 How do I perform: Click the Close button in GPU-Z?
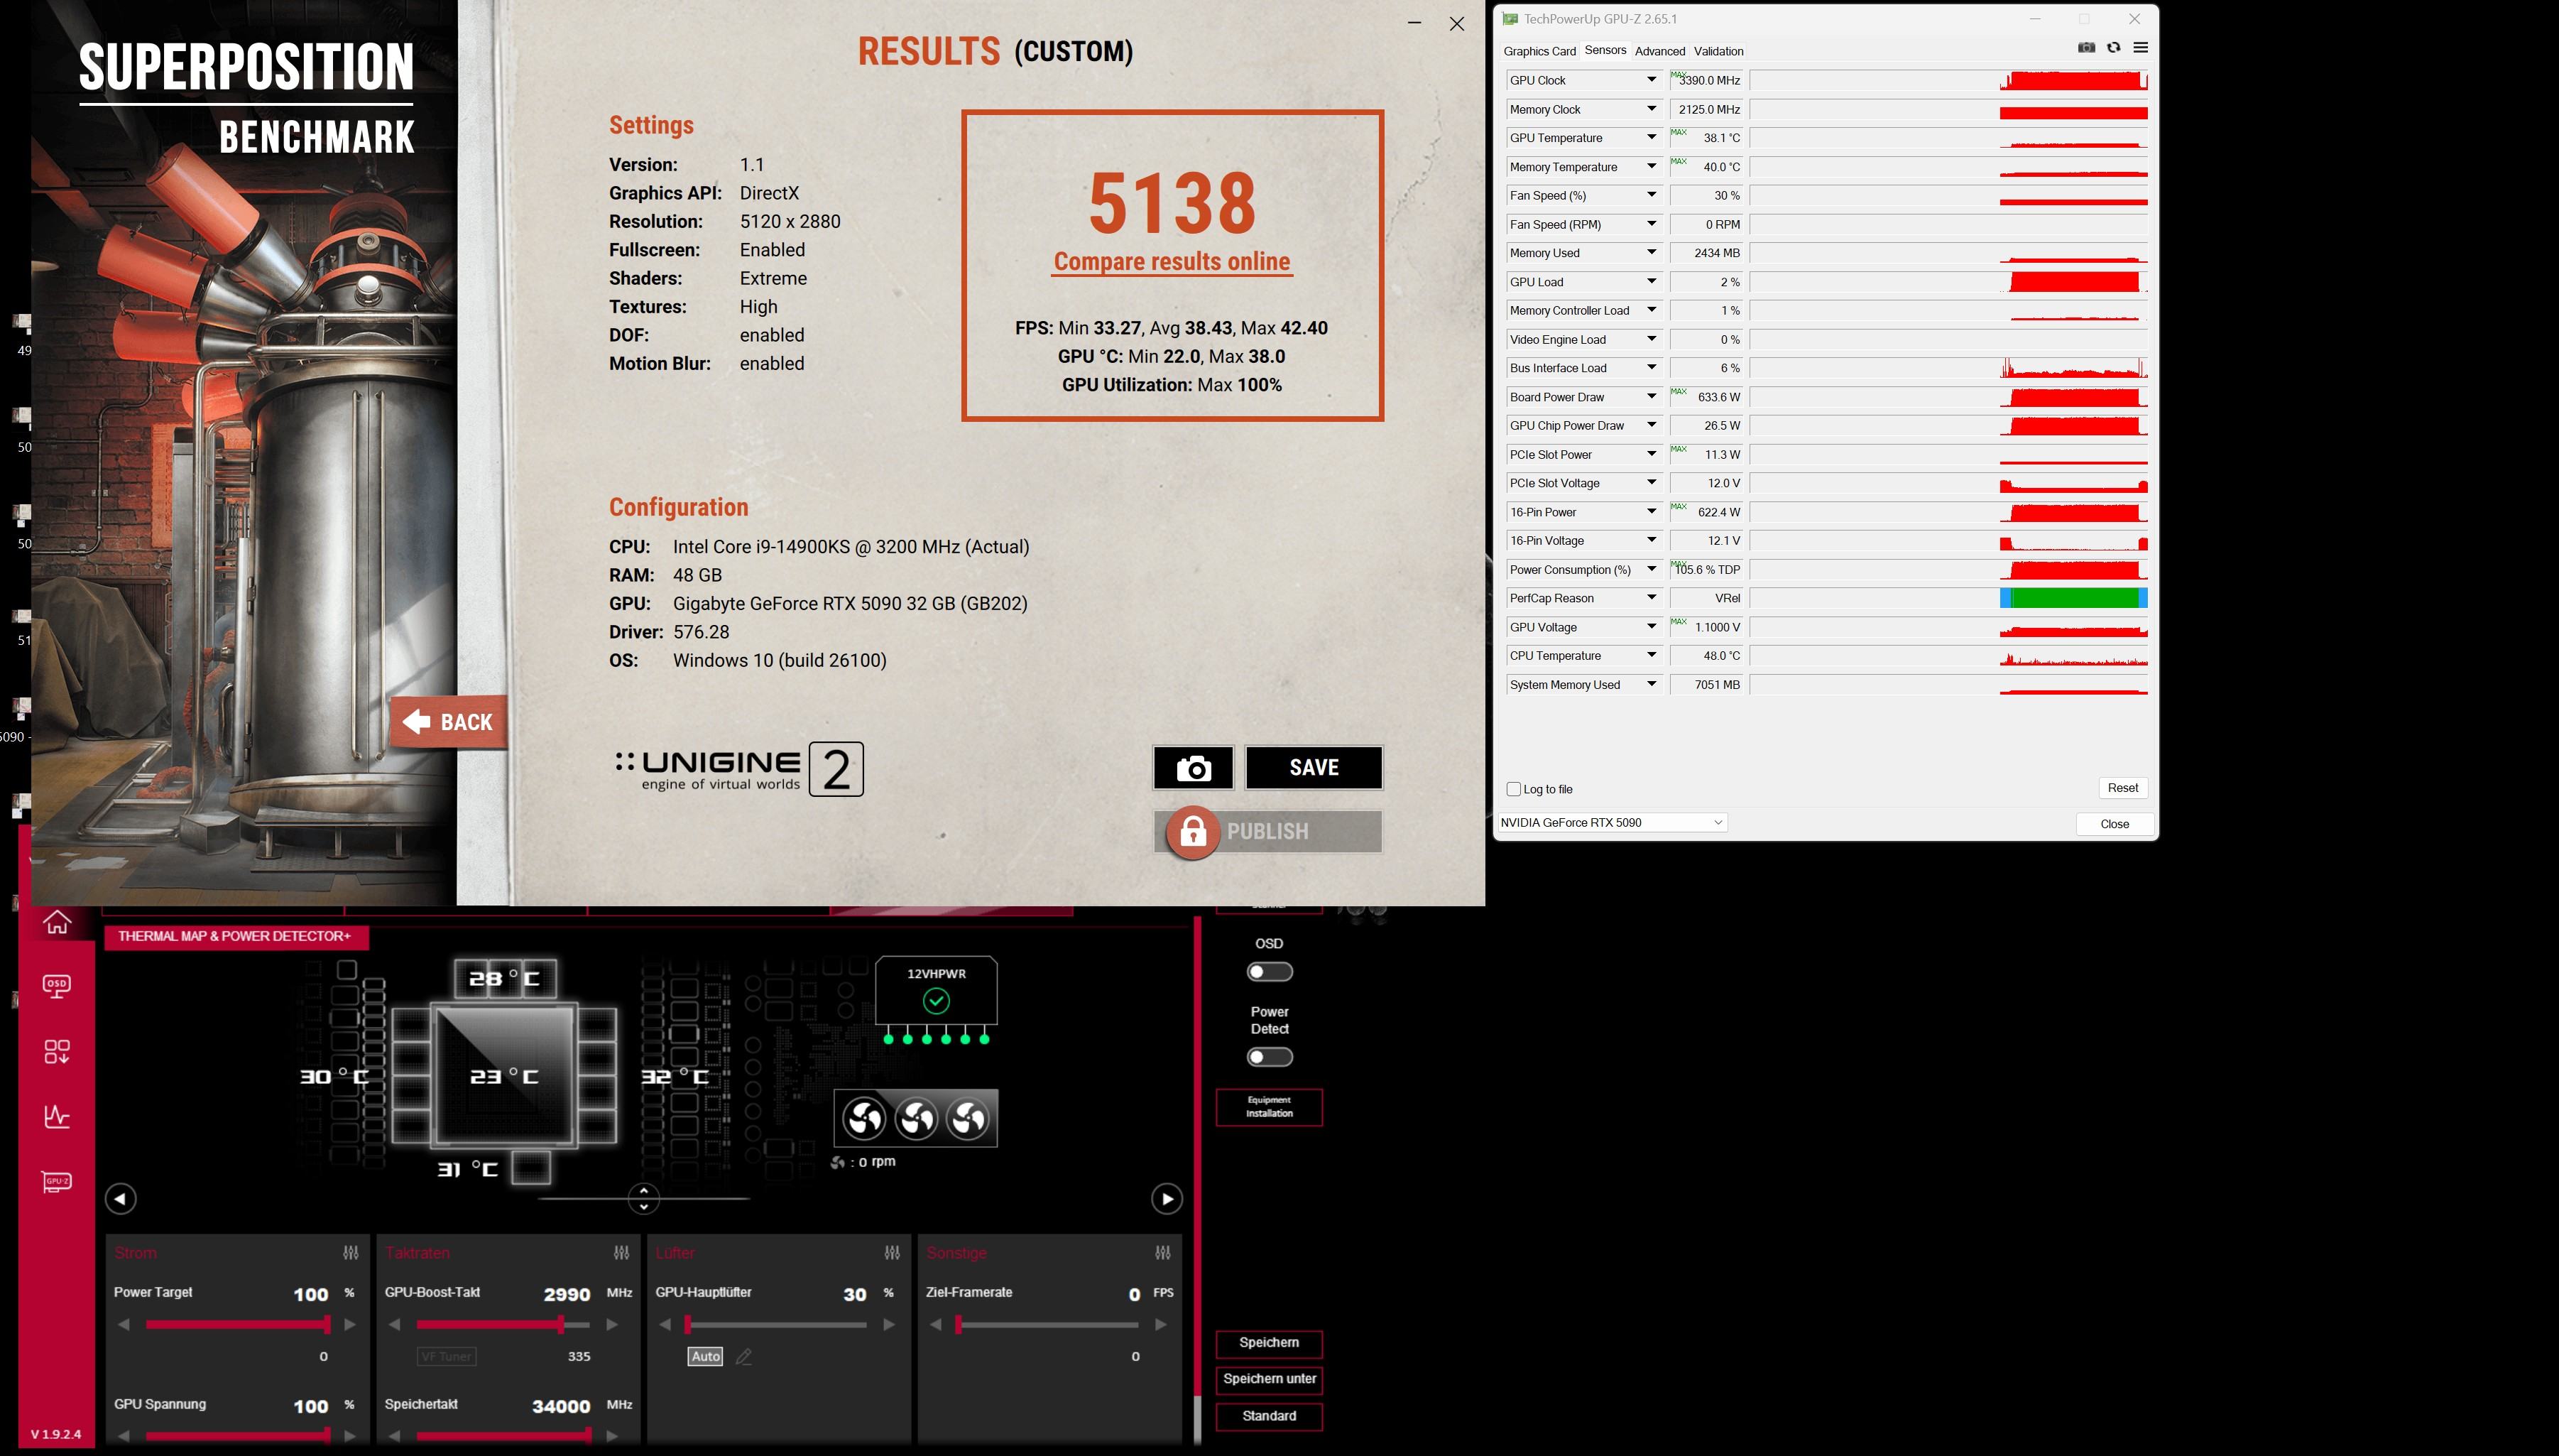pos(2115,824)
